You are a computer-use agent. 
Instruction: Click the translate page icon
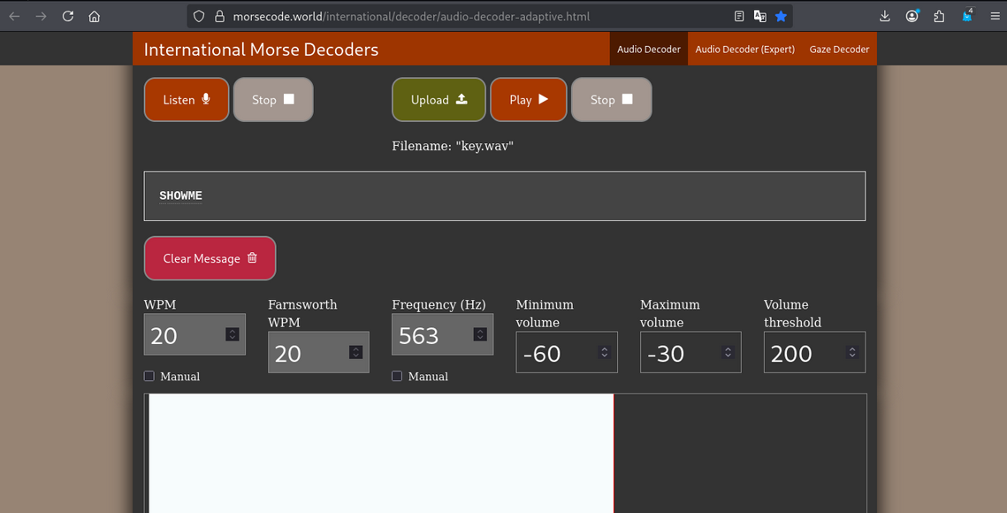tap(759, 16)
